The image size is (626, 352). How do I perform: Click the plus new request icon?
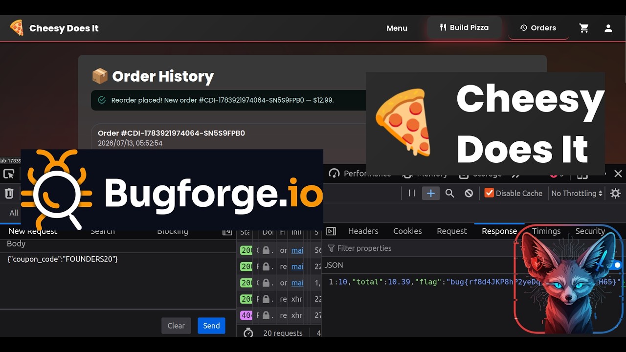430,193
